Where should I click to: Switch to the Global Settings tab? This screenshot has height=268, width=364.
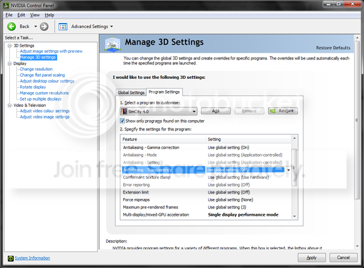point(131,92)
